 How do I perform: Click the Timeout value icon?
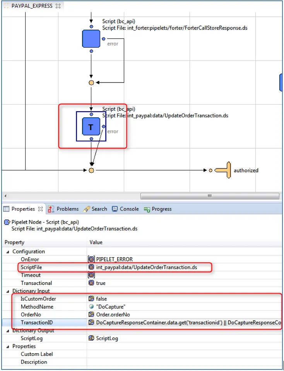coord(91,275)
